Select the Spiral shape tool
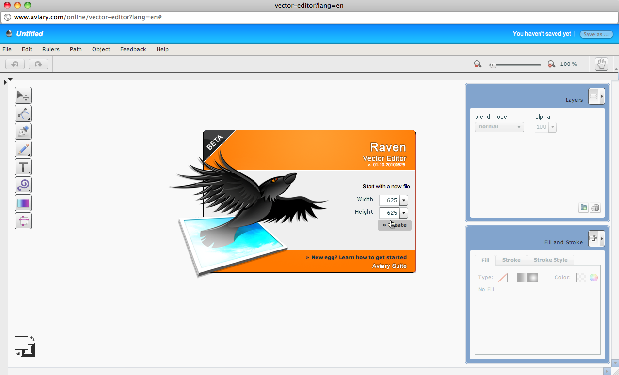The image size is (619, 375). coord(23,185)
